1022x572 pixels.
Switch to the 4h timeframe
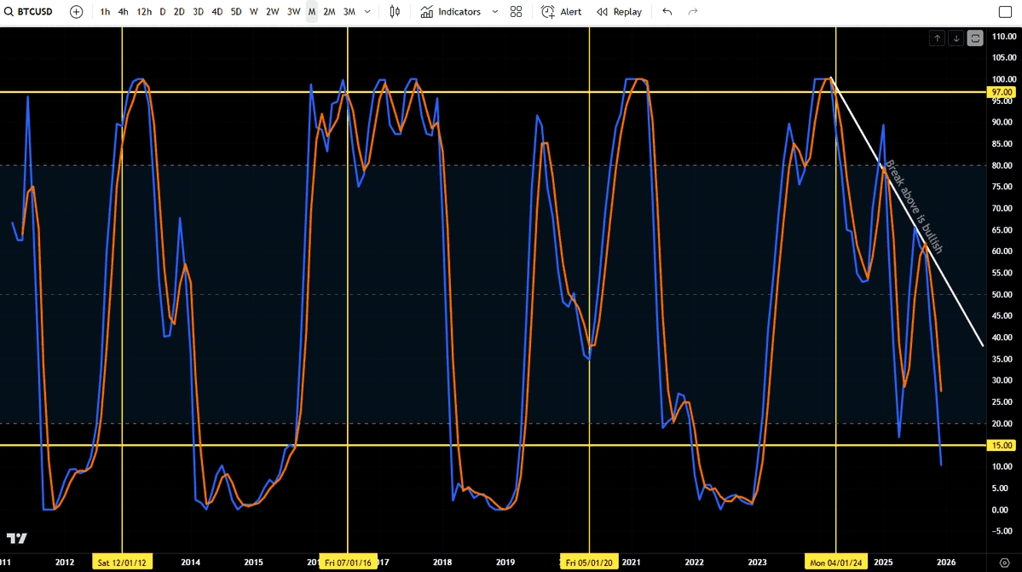coord(124,12)
